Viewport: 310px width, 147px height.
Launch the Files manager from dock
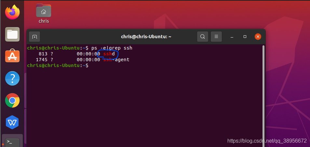12,34
